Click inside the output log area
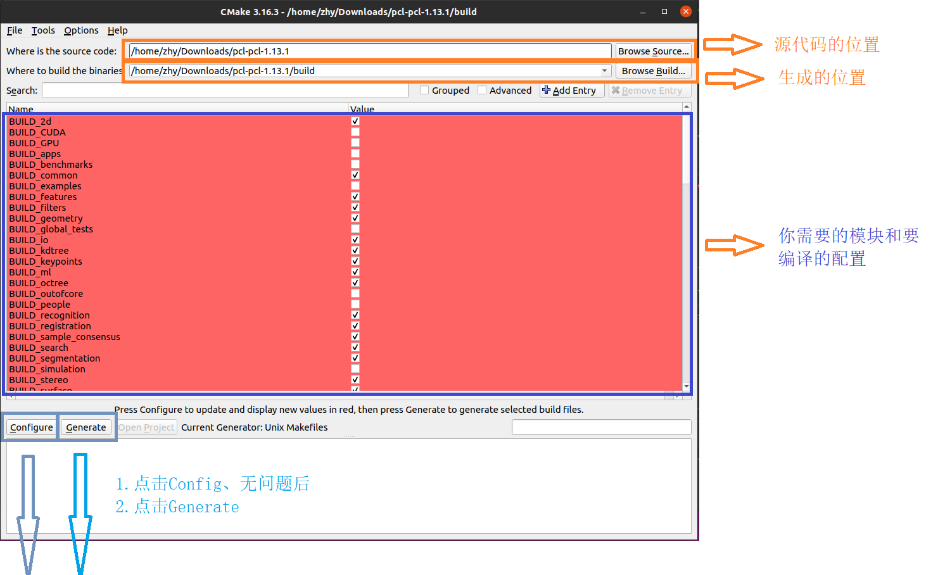The image size is (945, 575). 348,486
